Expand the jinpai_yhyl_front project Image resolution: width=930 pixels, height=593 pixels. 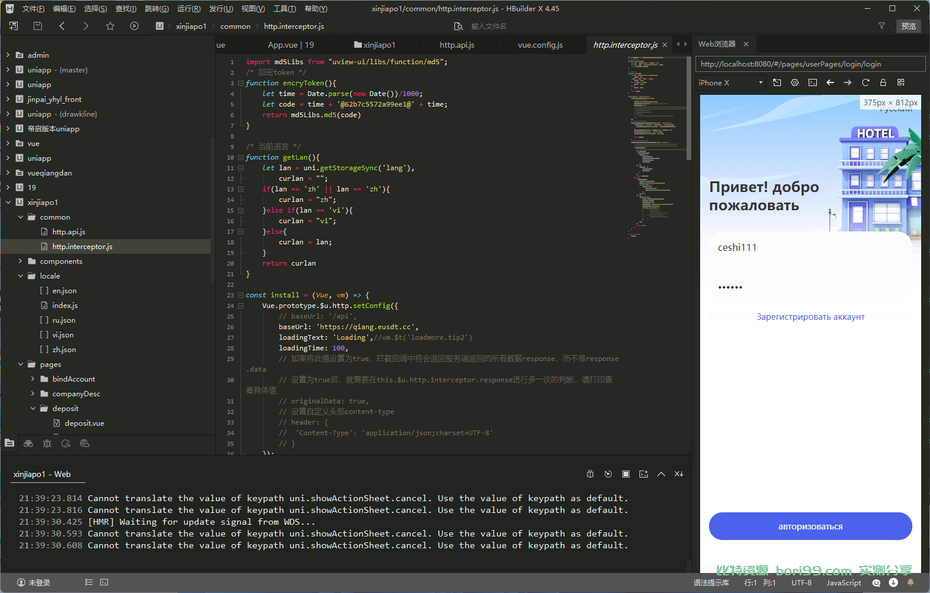pyautogui.click(x=8, y=99)
